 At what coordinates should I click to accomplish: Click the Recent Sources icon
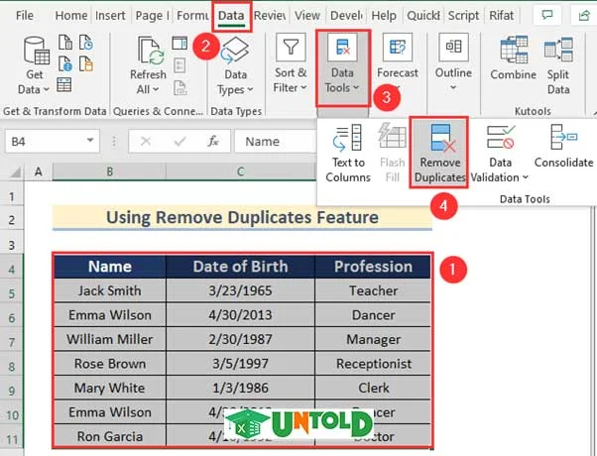tap(85, 43)
